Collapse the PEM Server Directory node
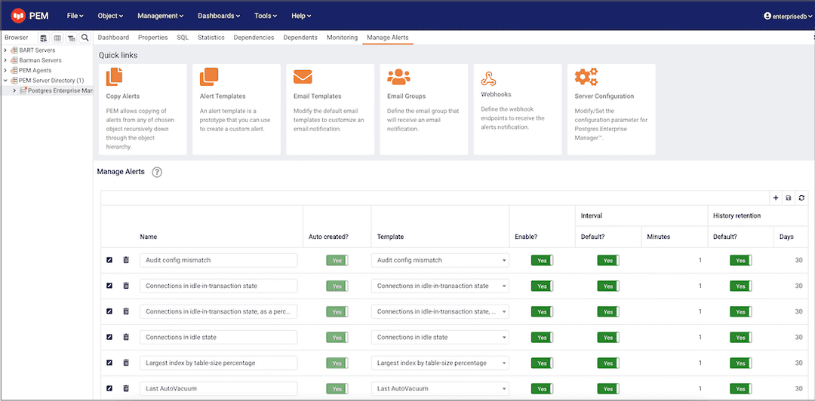This screenshot has width=815, height=401. coord(6,80)
